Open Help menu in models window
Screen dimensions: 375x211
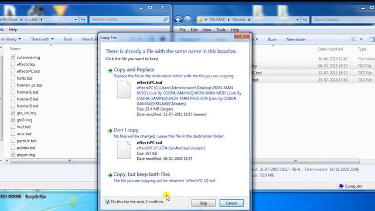tap(13, 30)
